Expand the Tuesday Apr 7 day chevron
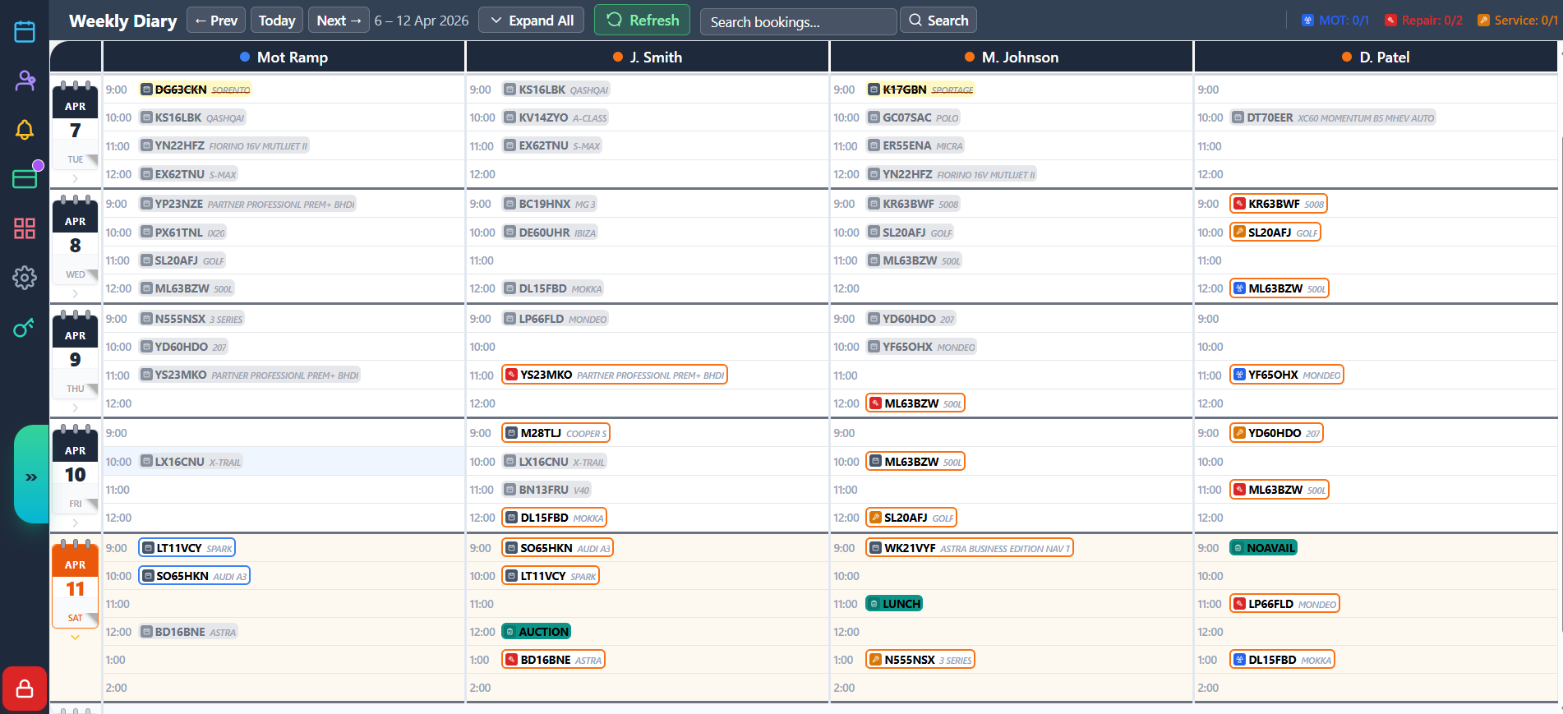 75,178
